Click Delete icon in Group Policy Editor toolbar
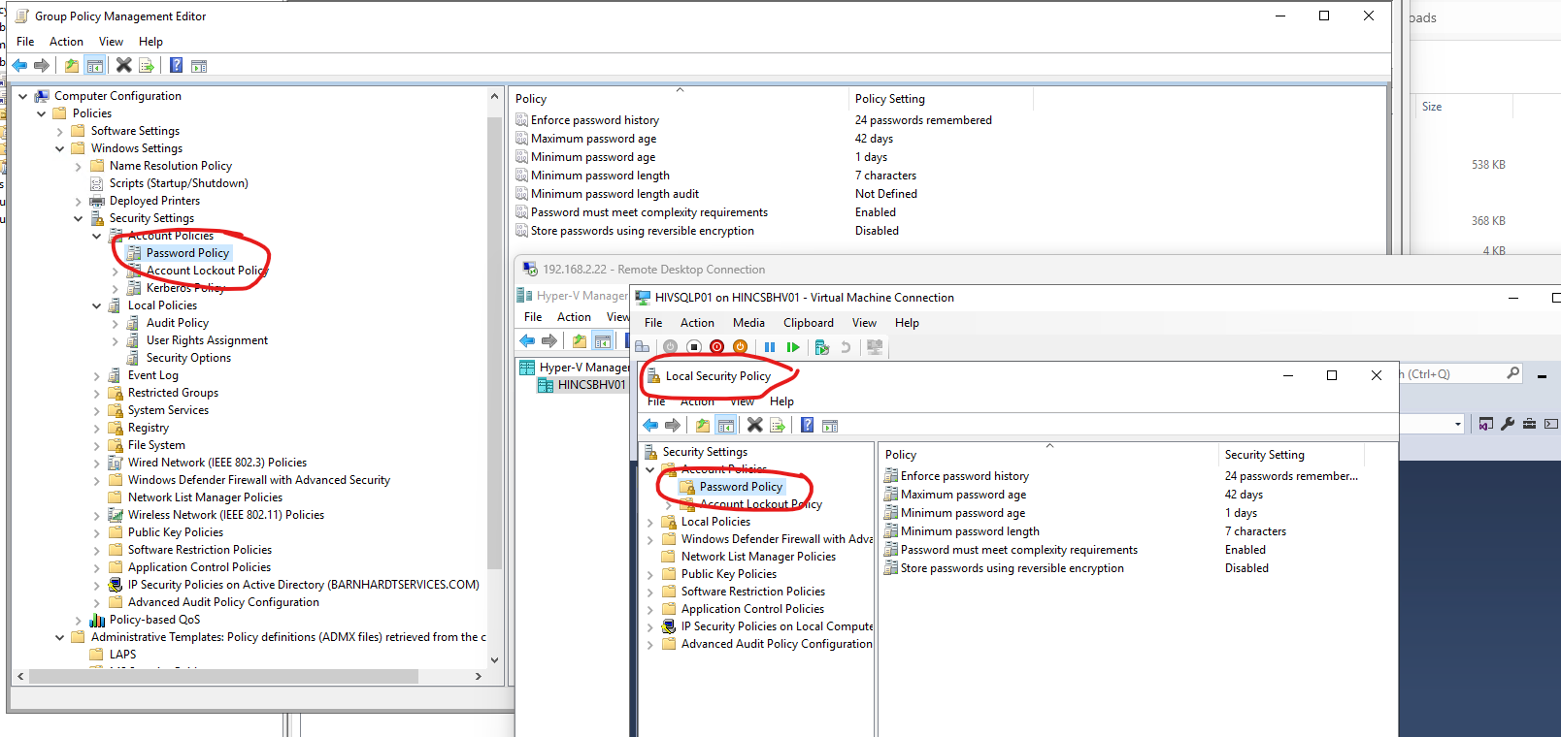The image size is (1561, 737). [x=123, y=65]
